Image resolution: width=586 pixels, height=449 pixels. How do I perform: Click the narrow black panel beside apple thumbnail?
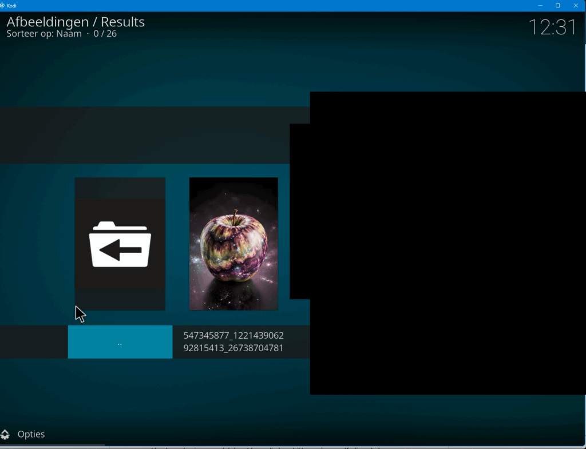coord(299,212)
